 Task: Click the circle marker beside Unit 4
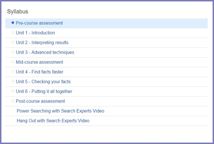tap(13, 71)
